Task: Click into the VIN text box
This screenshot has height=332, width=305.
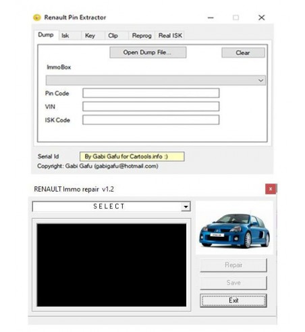Action: coord(151,107)
